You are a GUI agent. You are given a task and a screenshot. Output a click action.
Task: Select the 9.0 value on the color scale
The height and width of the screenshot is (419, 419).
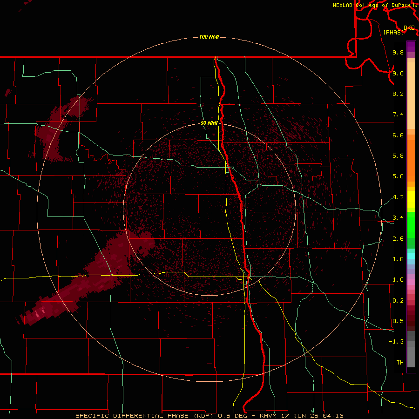[398, 73]
